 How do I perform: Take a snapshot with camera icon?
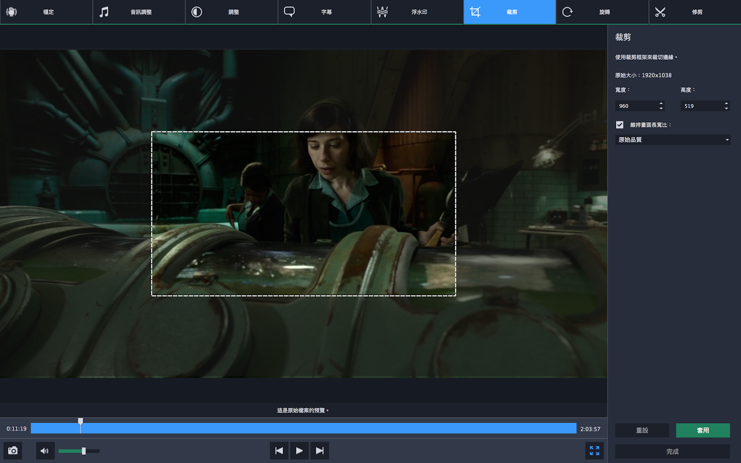[x=13, y=450]
